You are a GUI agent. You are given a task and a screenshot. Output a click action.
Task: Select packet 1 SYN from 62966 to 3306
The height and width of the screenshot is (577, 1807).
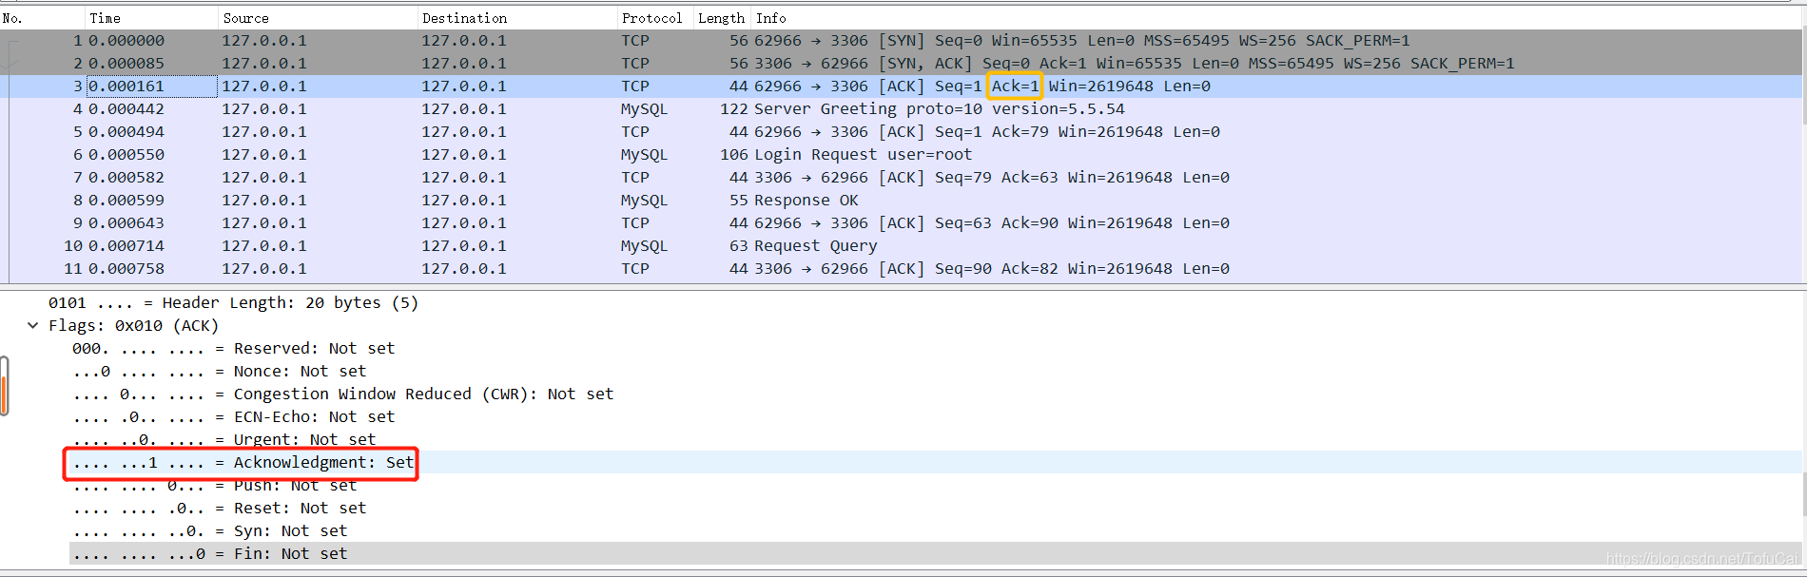902,41
